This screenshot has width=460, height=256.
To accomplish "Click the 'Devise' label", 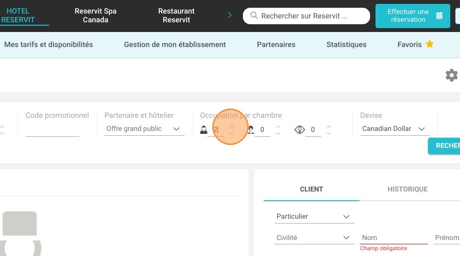I will pyautogui.click(x=371, y=115).
